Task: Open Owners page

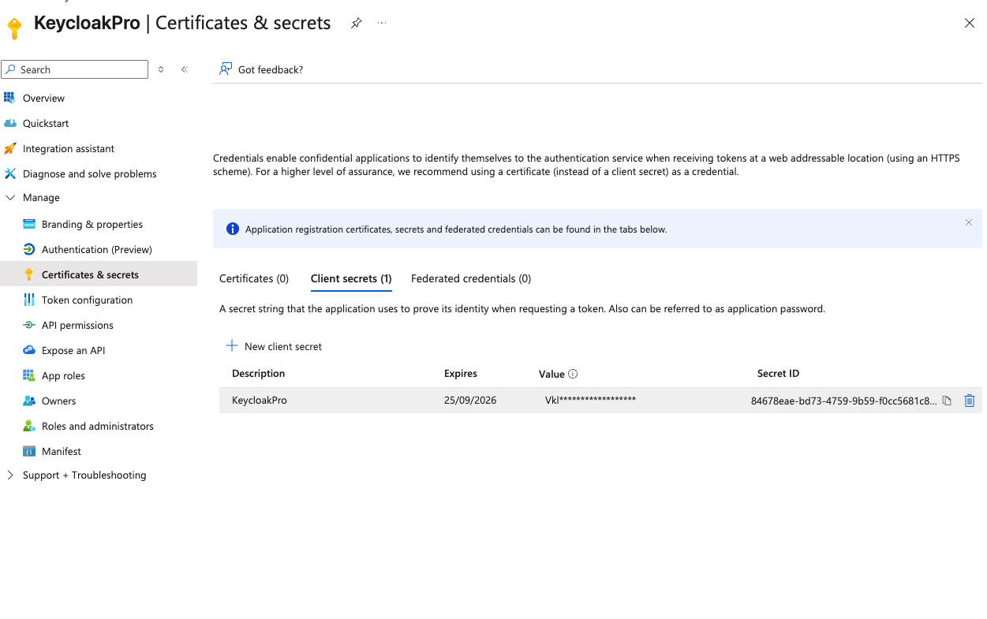Action: [59, 401]
